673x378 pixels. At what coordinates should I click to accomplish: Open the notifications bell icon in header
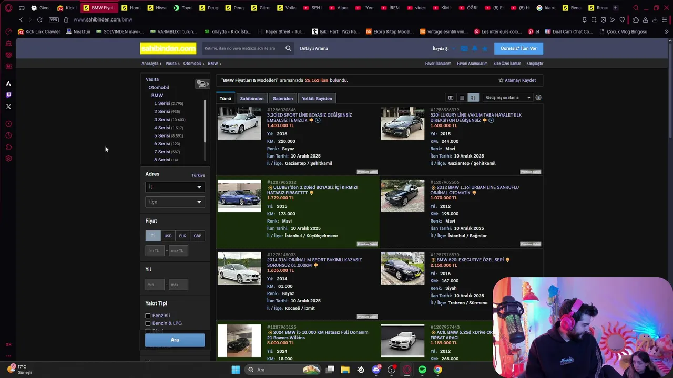tap(474, 48)
